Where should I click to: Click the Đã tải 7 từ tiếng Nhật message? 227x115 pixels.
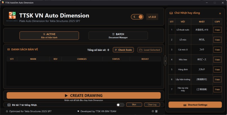tap(25, 105)
